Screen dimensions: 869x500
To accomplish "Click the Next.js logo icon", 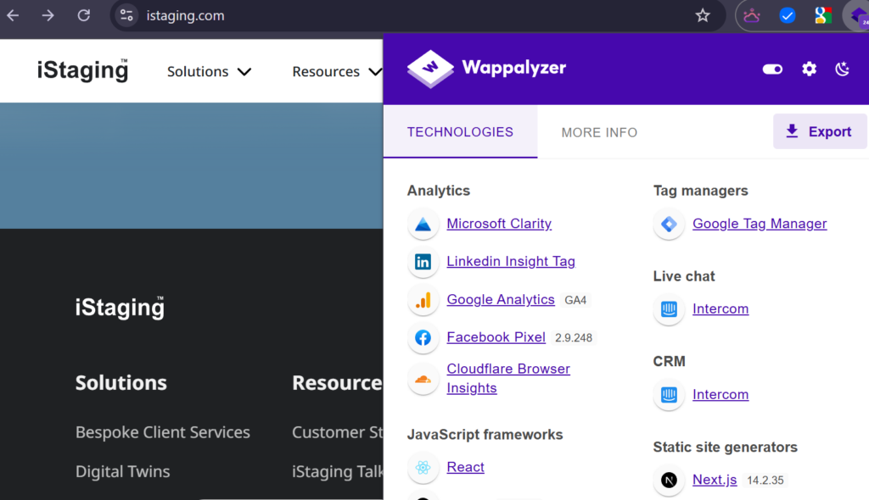I will pos(669,481).
